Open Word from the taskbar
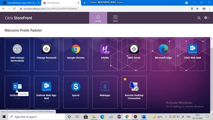The height and width of the screenshot is (120, 213). (x=143, y=117)
